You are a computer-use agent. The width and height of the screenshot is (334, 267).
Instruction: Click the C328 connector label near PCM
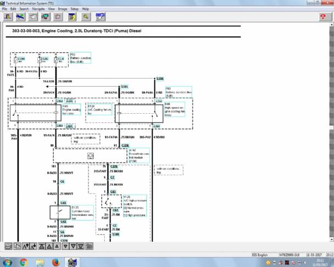click(x=124, y=146)
